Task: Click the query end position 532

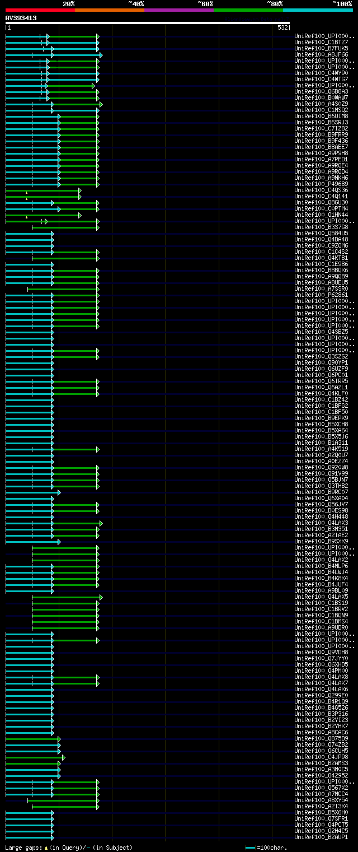Action: pyautogui.click(x=282, y=27)
